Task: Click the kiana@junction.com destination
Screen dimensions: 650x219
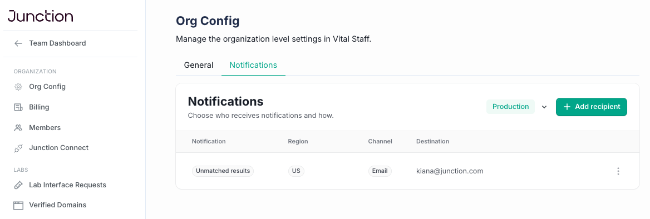Action: (450, 171)
